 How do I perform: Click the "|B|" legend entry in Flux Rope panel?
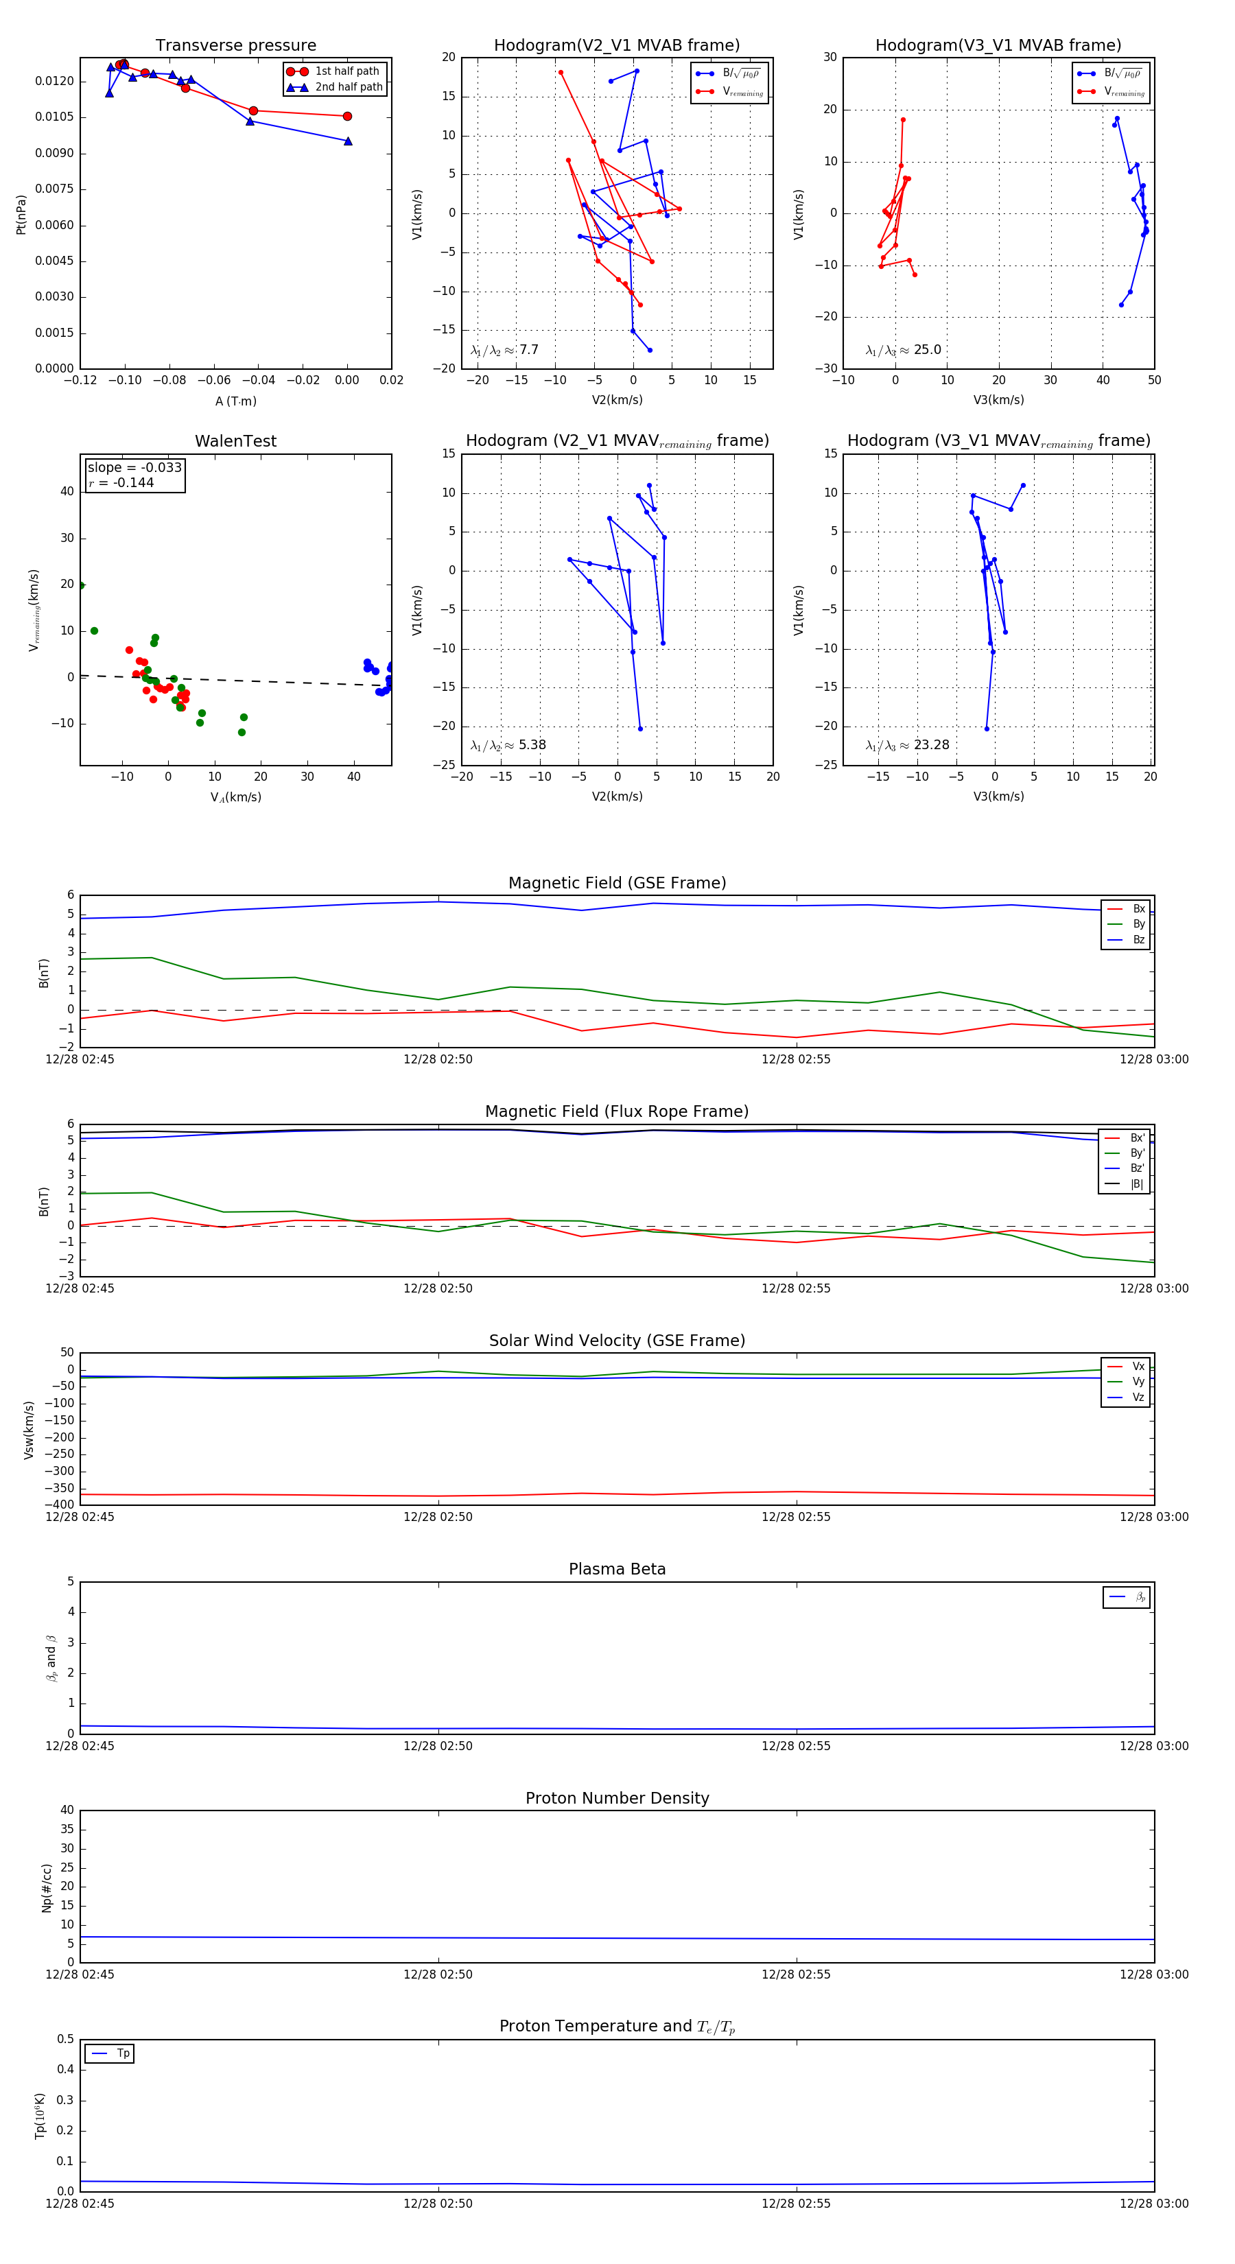coord(1125,1184)
